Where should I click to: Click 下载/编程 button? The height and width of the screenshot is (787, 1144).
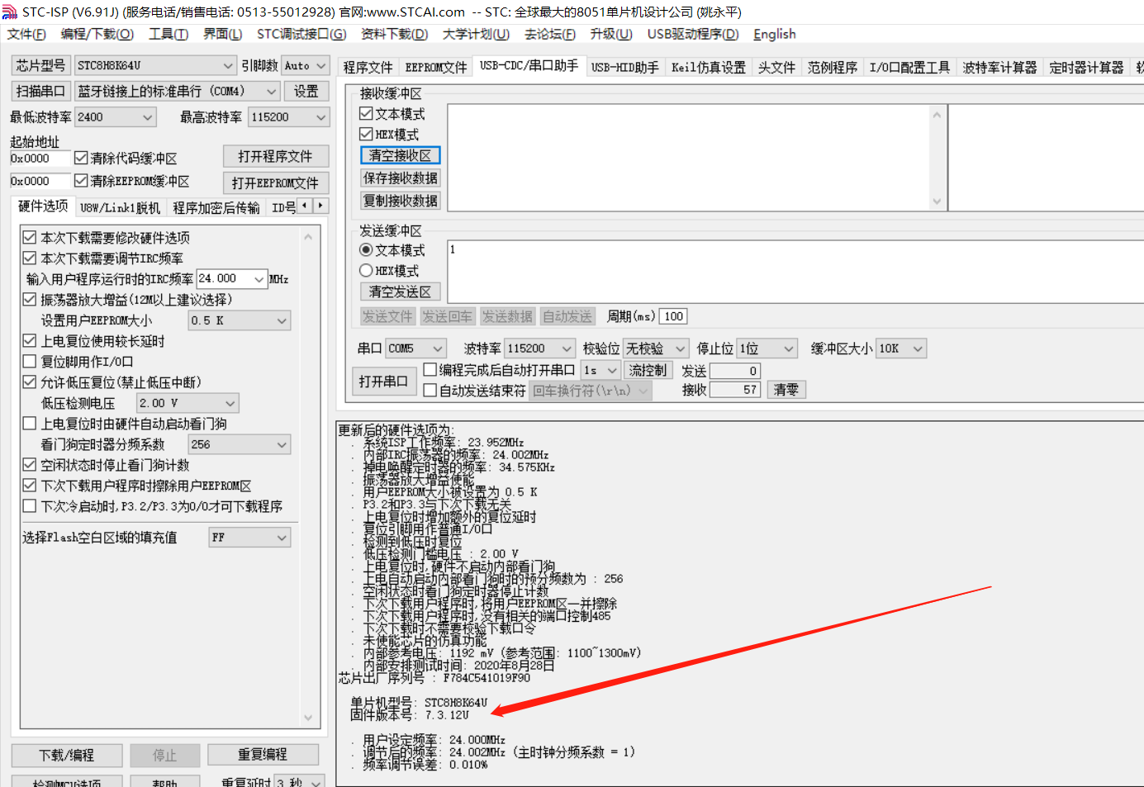67,755
